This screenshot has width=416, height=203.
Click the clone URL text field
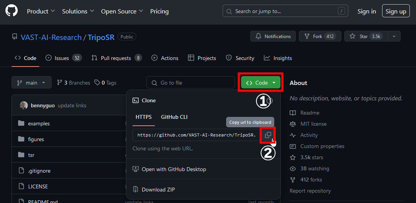point(196,135)
